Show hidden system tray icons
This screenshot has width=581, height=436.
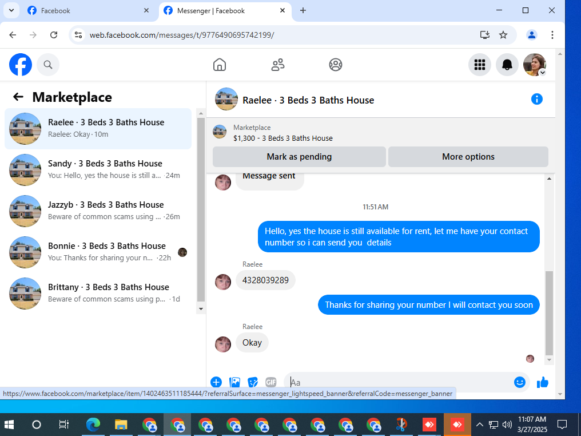[479, 425]
